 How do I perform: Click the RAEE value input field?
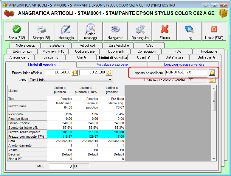[x=61, y=166]
